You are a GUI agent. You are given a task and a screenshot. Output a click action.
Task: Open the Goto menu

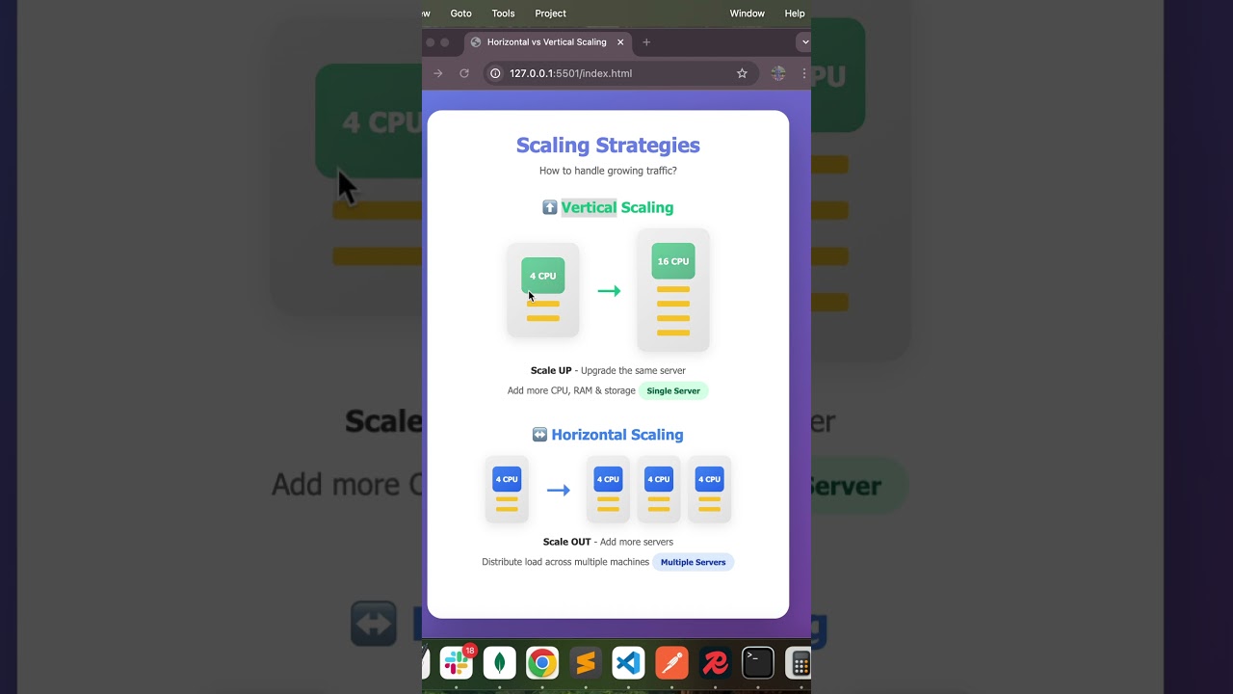pos(460,13)
